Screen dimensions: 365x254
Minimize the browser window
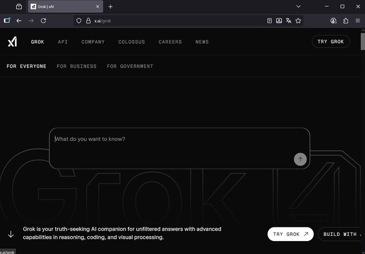coord(326,7)
